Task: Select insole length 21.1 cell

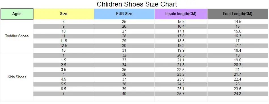Action: click(181, 60)
